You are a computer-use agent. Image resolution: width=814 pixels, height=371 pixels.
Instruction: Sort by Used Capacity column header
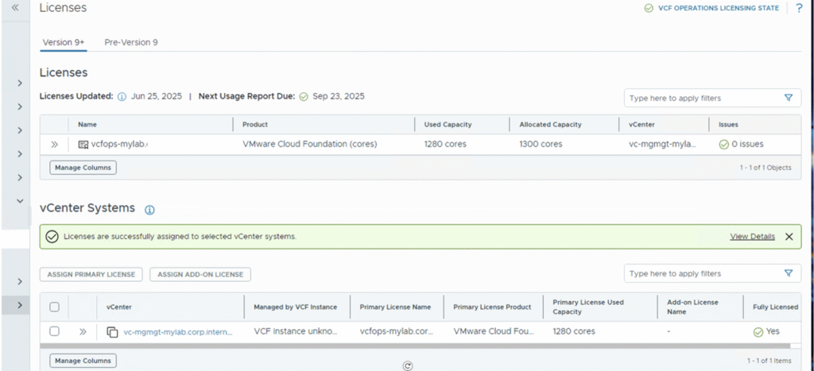(x=448, y=125)
